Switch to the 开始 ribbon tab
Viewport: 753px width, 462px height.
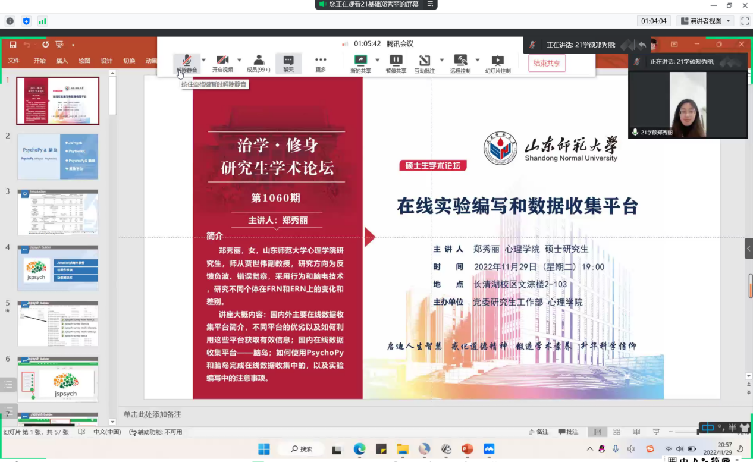(40, 61)
